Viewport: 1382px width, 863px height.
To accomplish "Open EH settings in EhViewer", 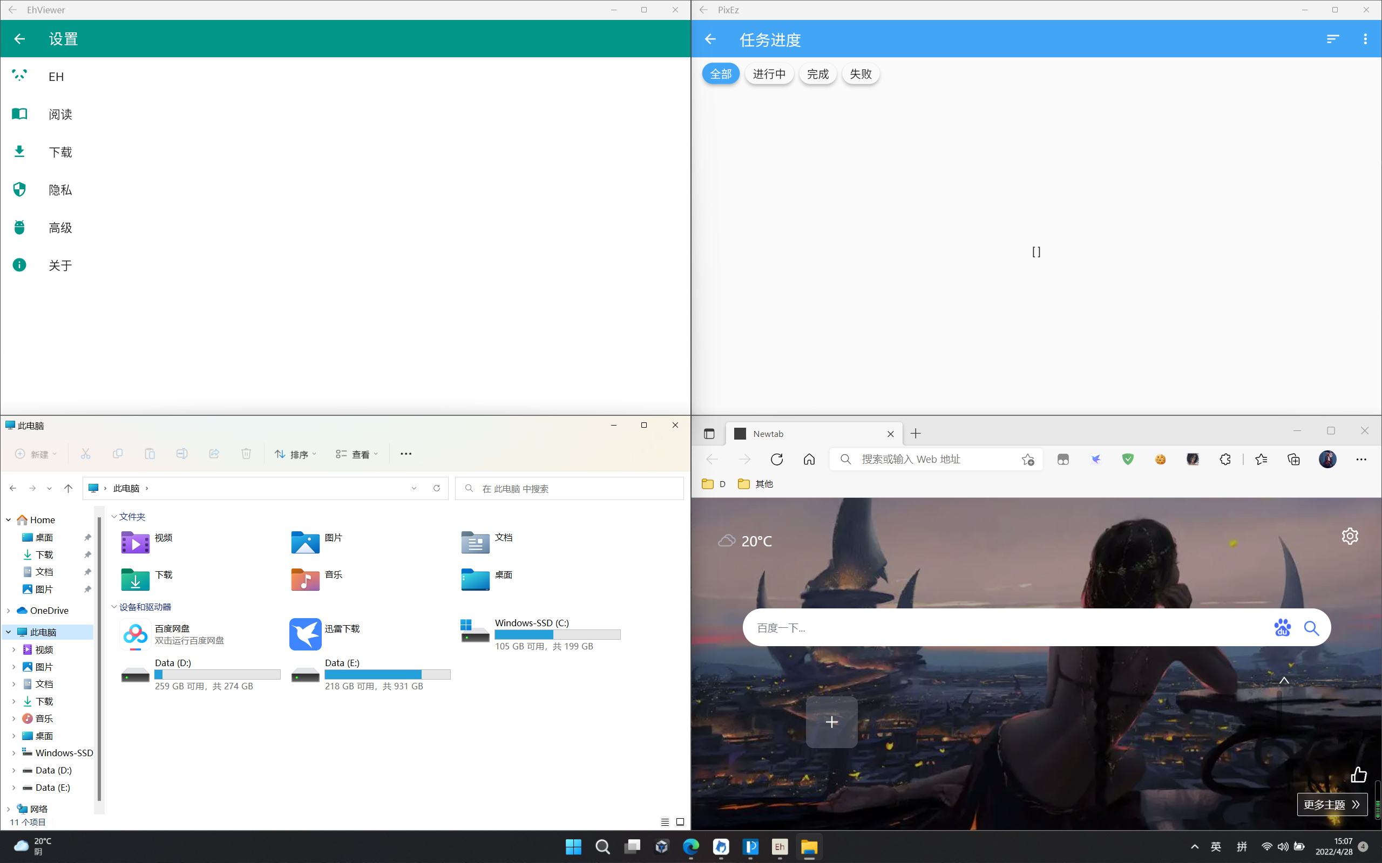I will coord(345,77).
